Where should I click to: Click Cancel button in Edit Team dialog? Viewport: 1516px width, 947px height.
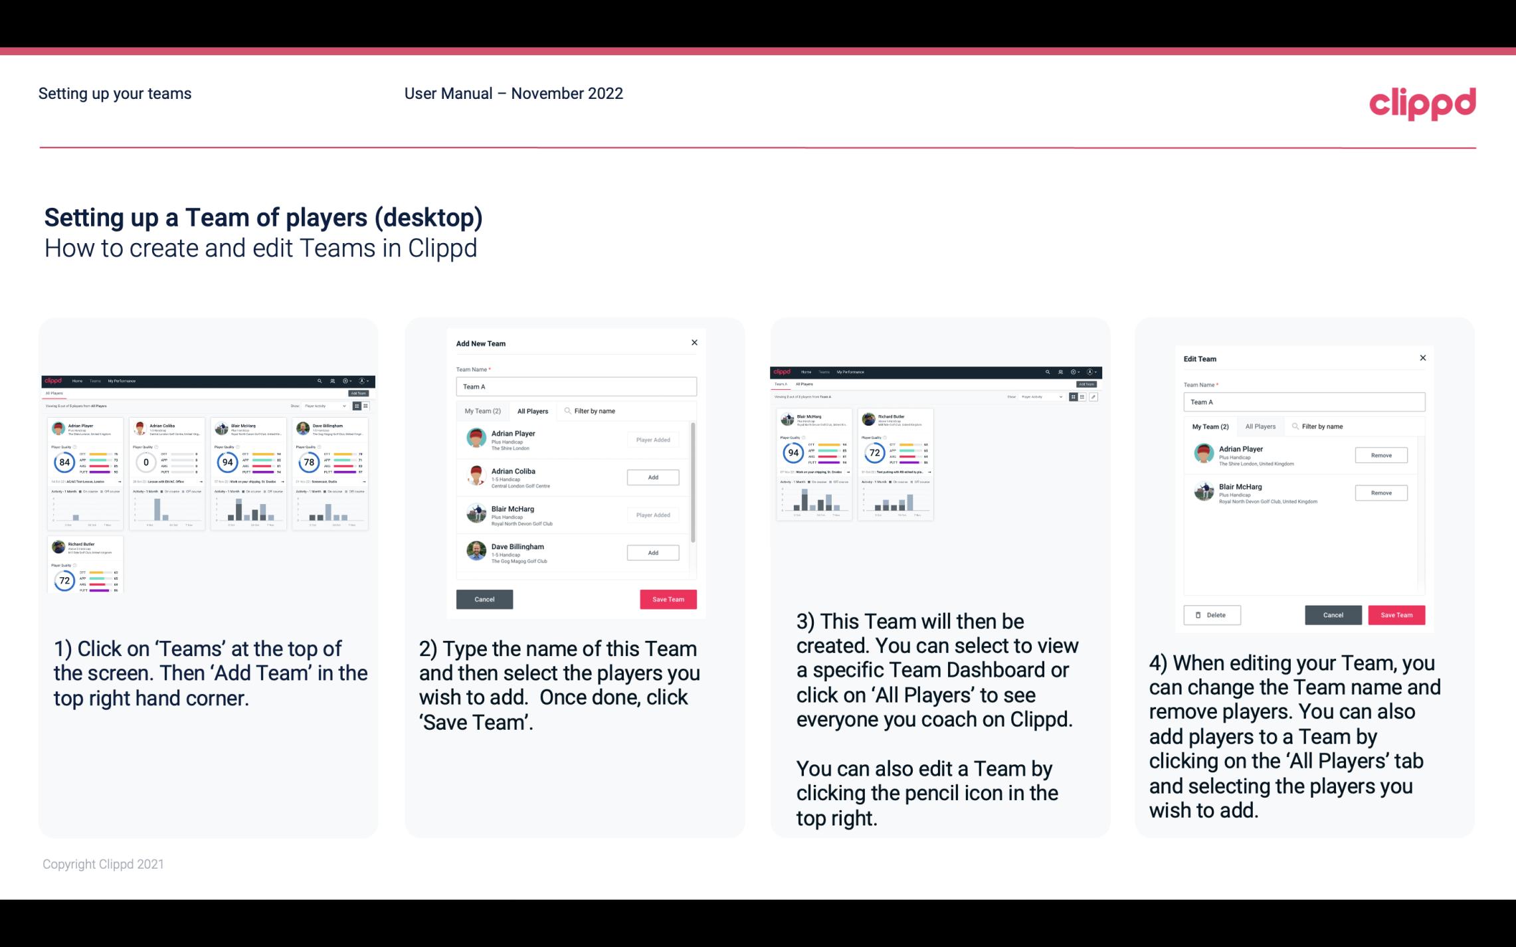1334,614
